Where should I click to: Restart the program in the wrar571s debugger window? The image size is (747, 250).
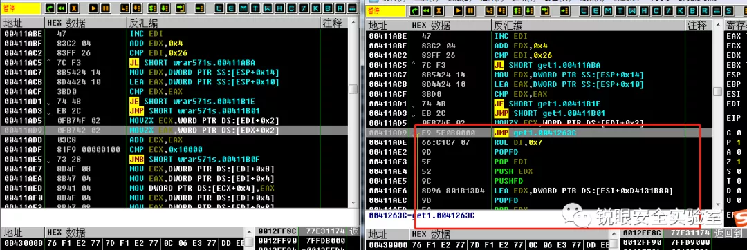pos(50,8)
